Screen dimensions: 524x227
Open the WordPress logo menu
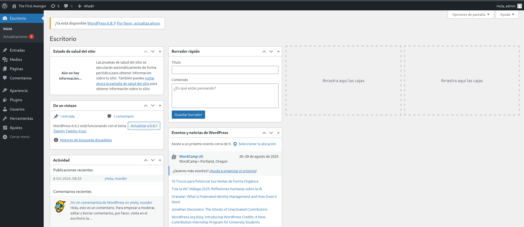point(5,6)
